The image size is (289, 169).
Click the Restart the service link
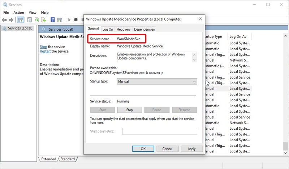(45, 51)
